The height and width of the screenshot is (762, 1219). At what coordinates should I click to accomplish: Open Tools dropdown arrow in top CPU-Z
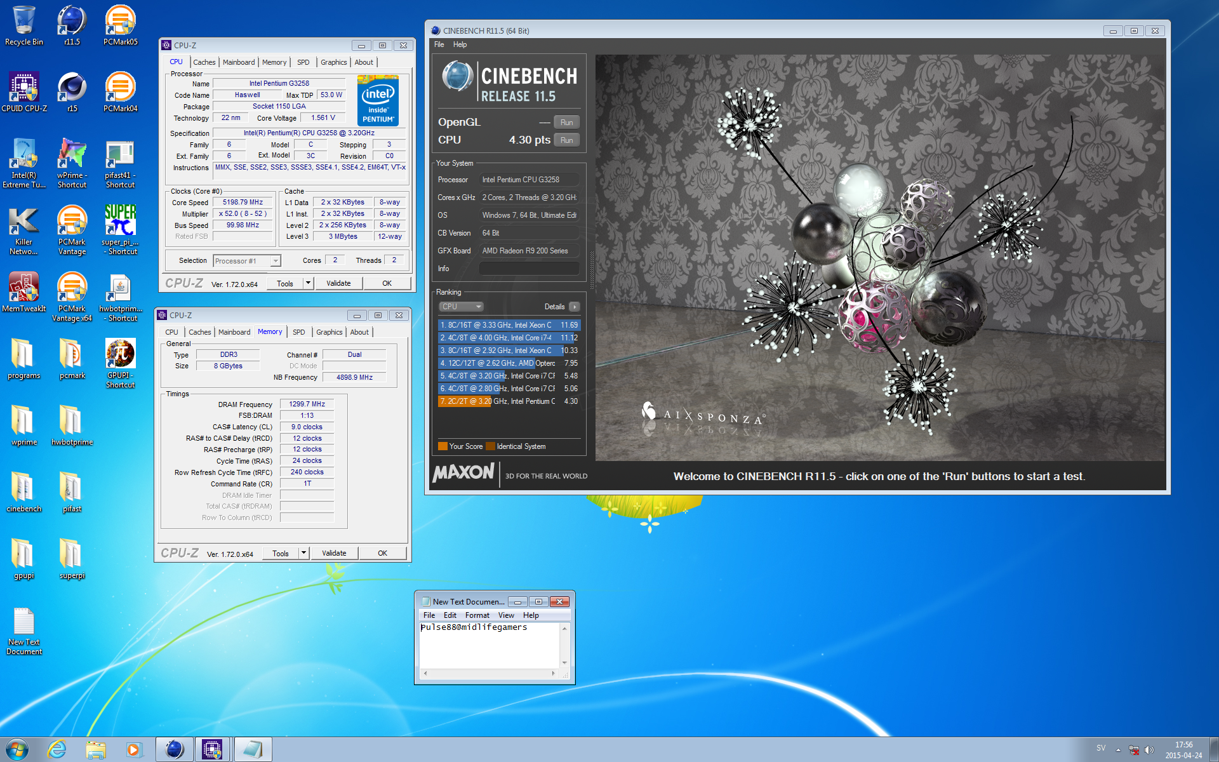coord(309,283)
